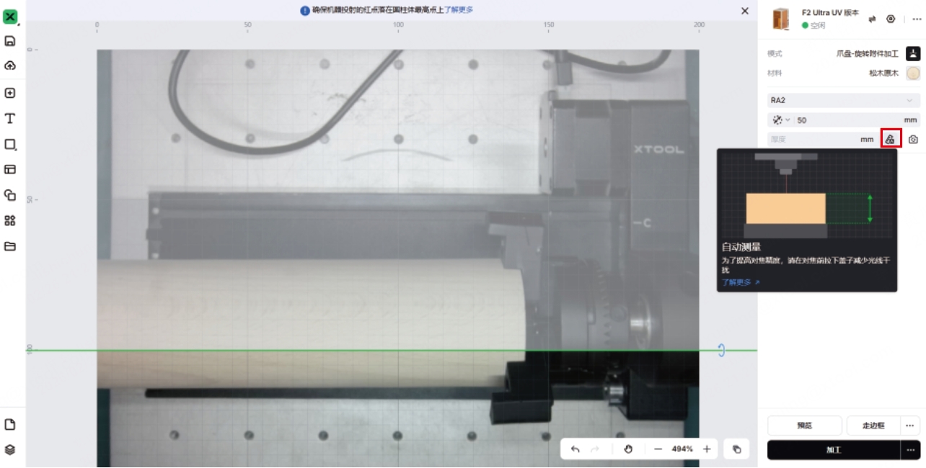Select the rectangle shape tool

[x=10, y=144]
